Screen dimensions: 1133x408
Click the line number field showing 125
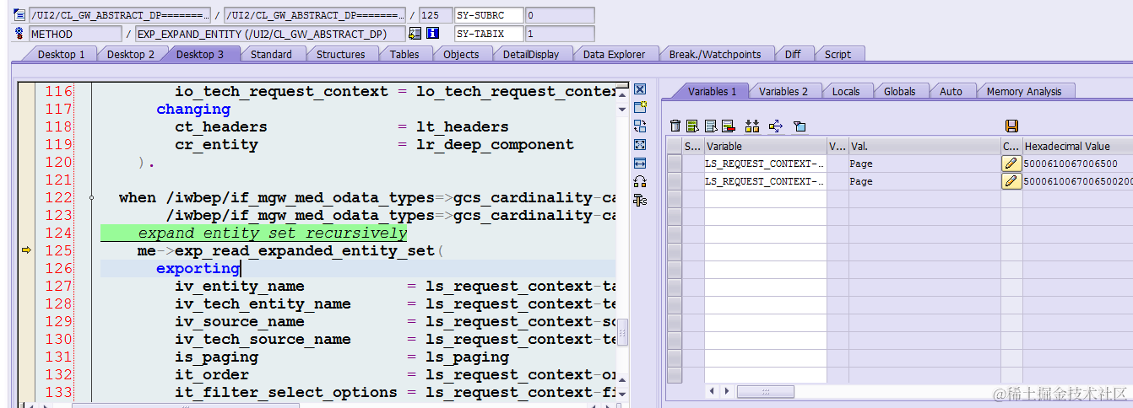(436, 15)
